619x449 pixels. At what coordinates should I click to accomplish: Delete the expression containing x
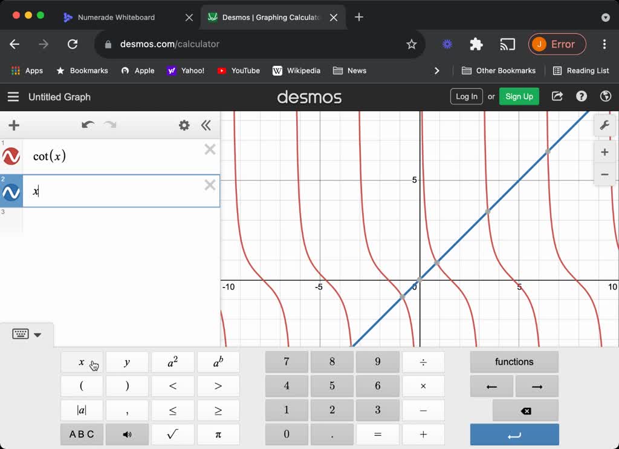tap(210, 185)
